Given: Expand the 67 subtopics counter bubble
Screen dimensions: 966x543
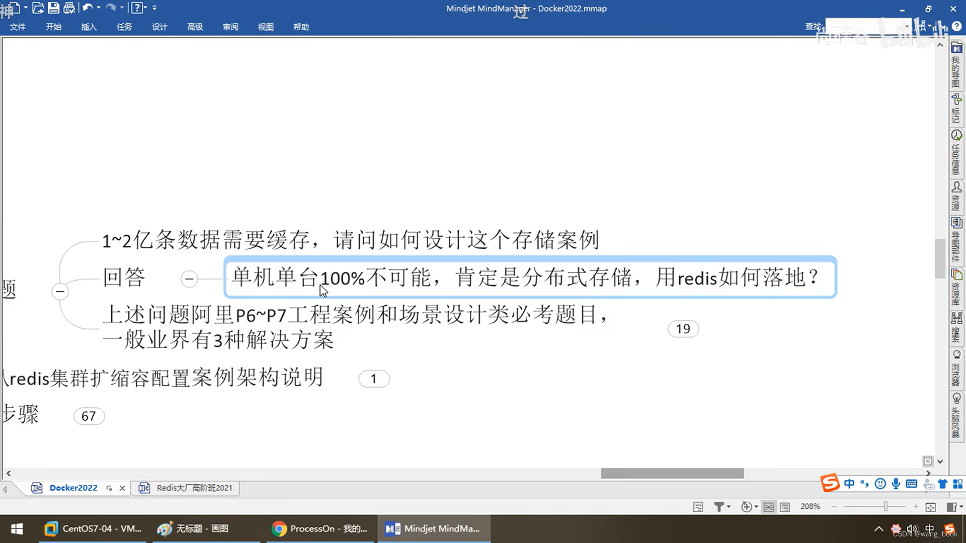Looking at the screenshot, I should (89, 416).
